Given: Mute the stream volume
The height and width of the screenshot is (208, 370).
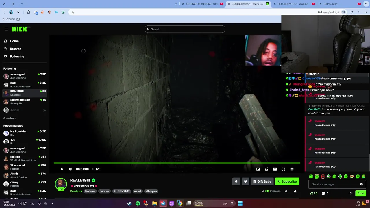Looking at the screenshot, I should coord(70,169).
